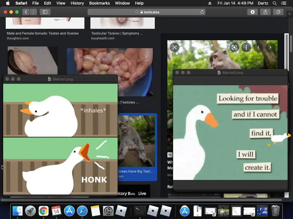Click the Safari page vertical scrollbar

[x=290, y=44]
